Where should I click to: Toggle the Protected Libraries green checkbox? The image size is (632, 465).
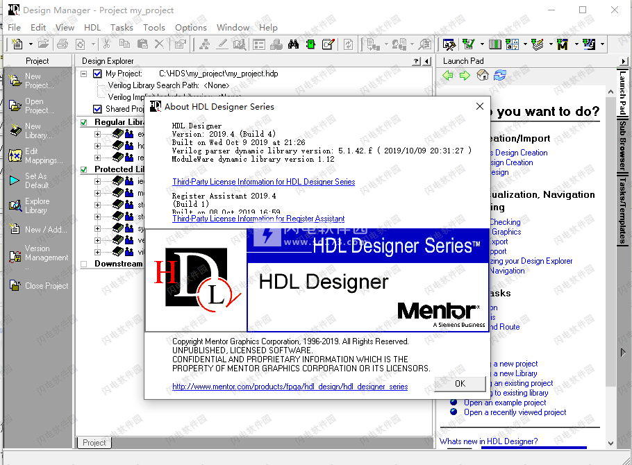pyautogui.click(x=84, y=169)
